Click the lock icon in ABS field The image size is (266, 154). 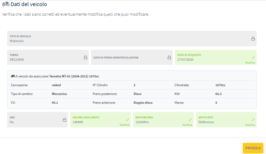point(65,120)
